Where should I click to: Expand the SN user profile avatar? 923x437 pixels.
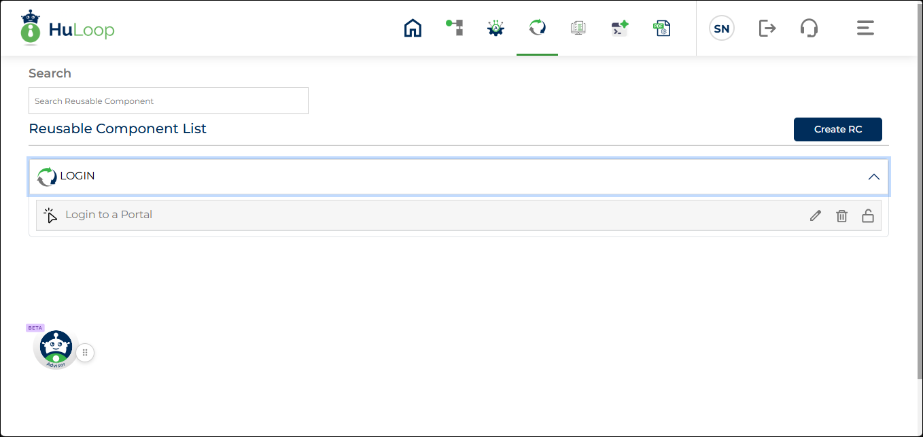click(x=721, y=28)
